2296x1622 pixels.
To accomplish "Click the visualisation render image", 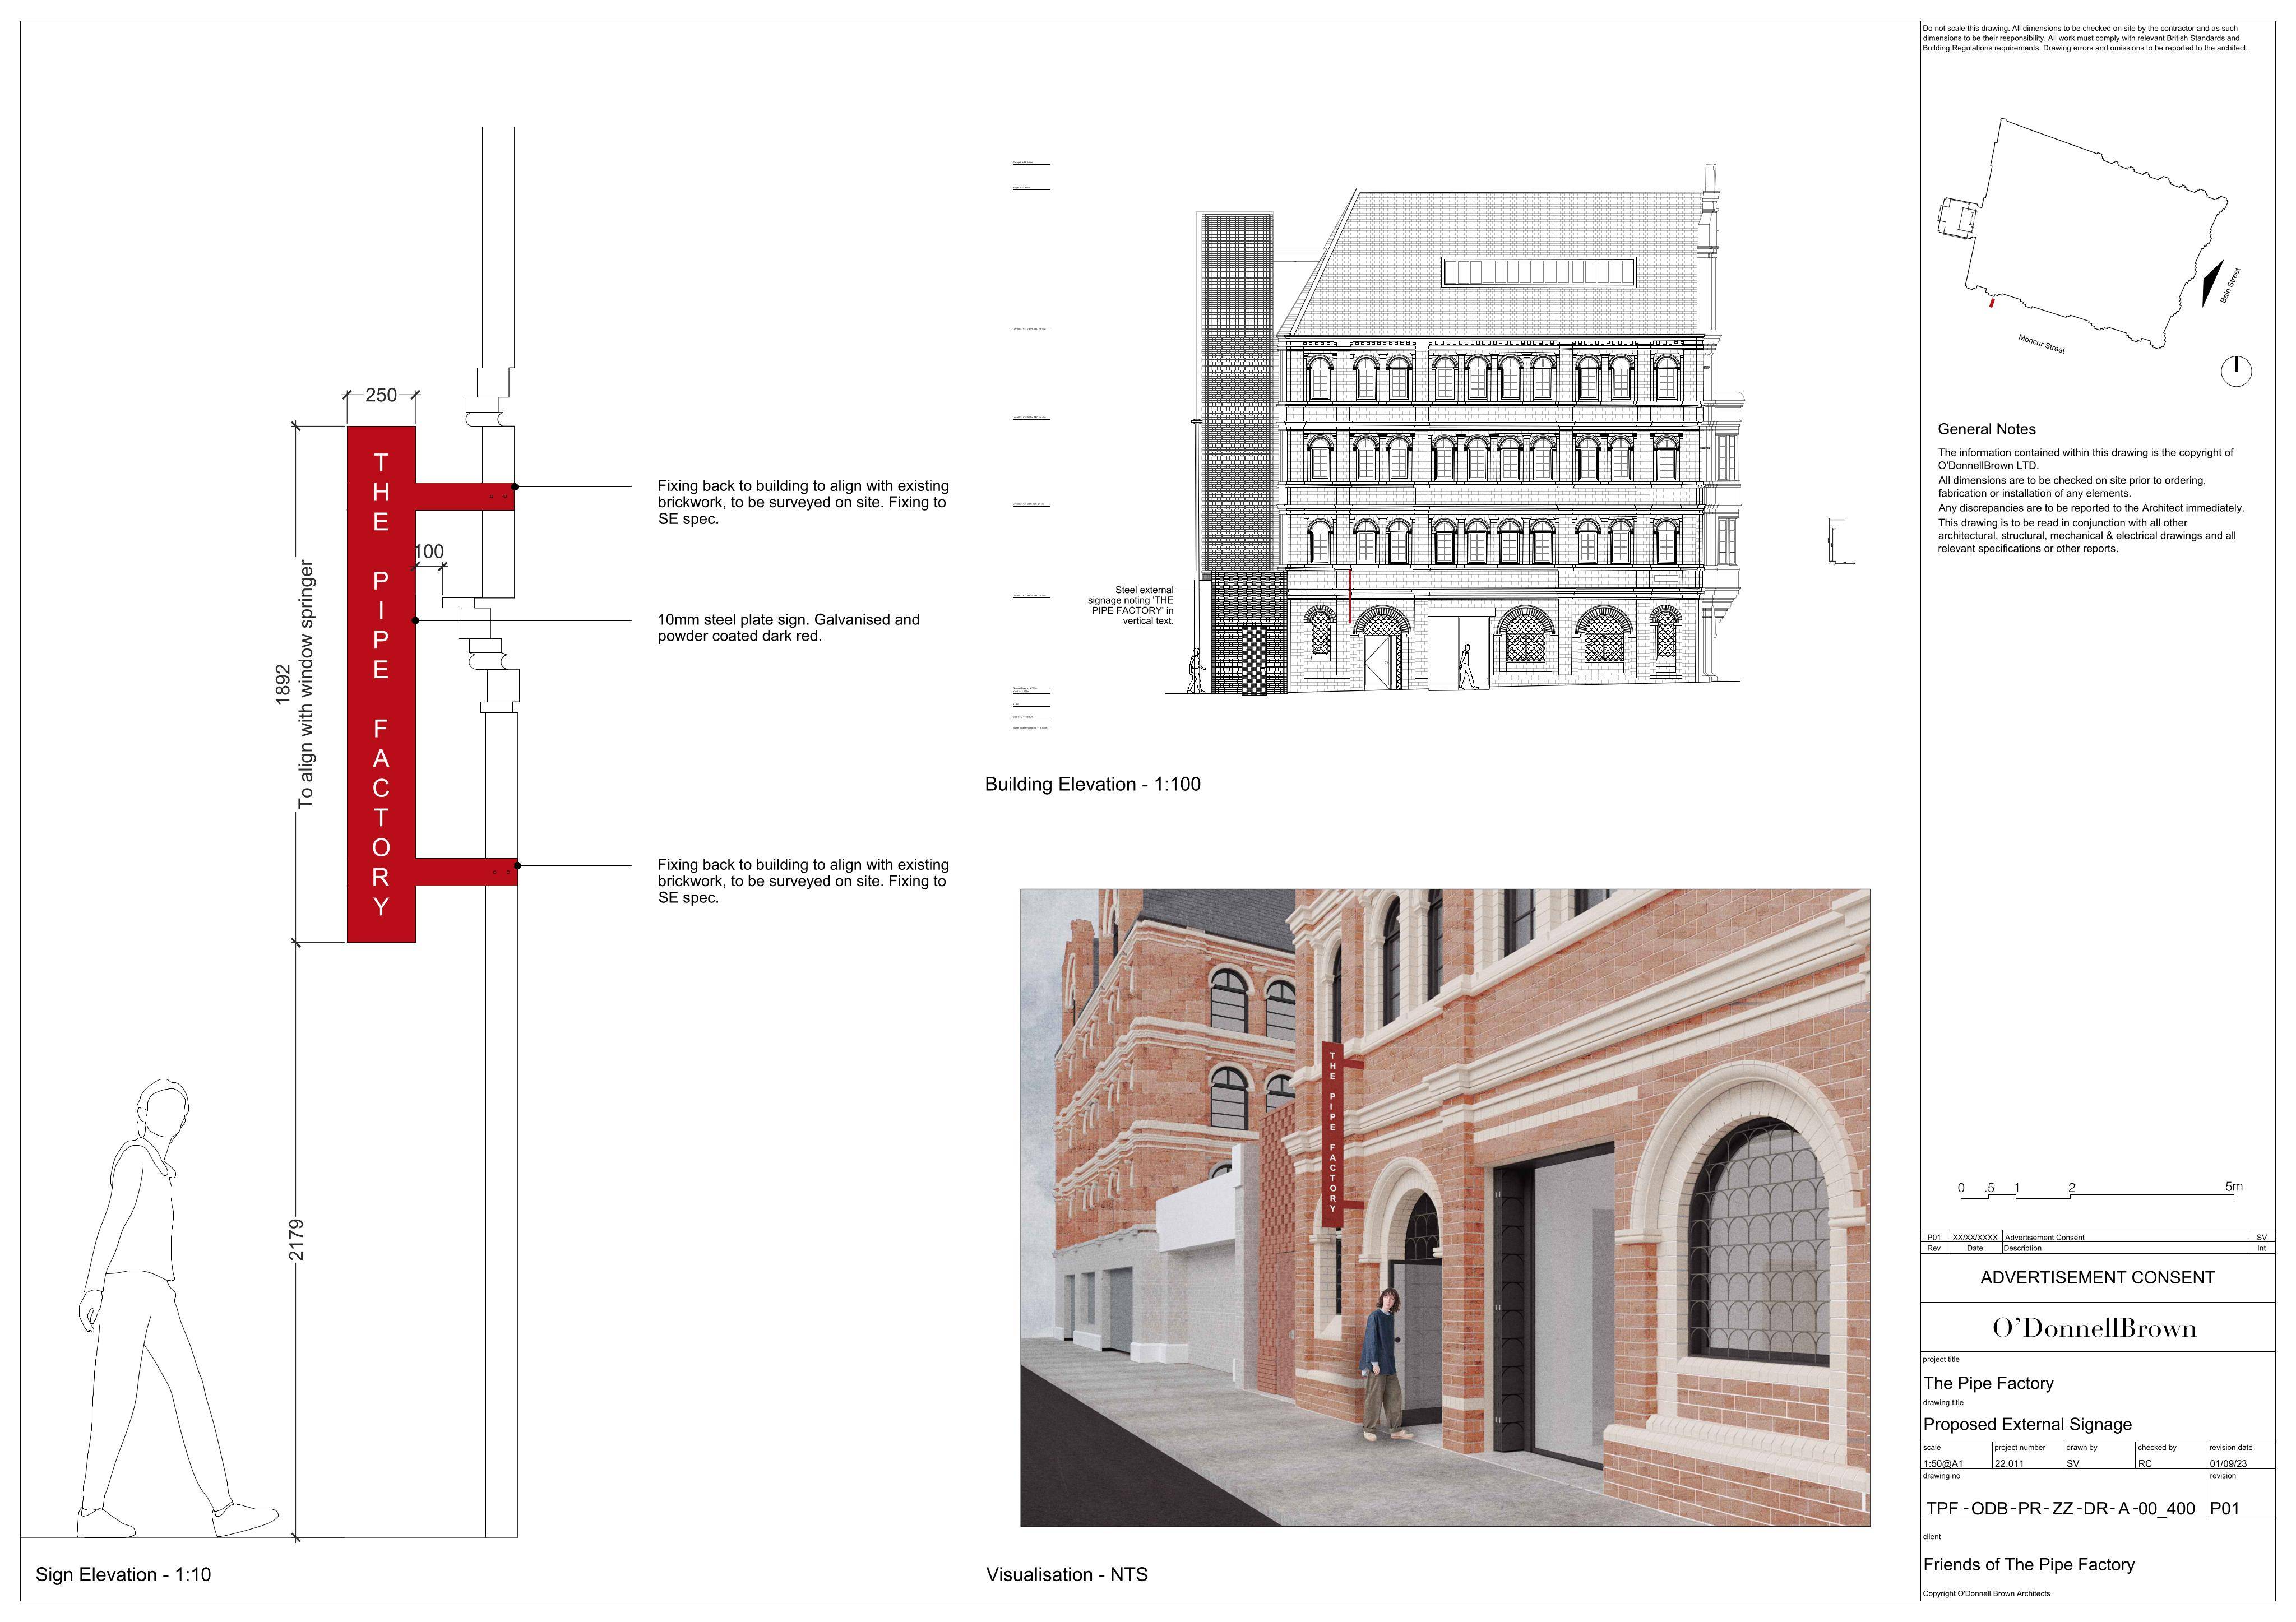I will (x=1445, y=1207).
